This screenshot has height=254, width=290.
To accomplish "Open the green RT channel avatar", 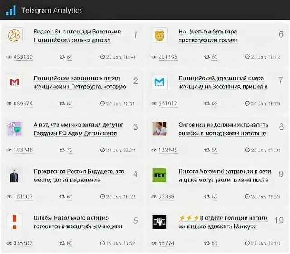I will coord(159,175).
